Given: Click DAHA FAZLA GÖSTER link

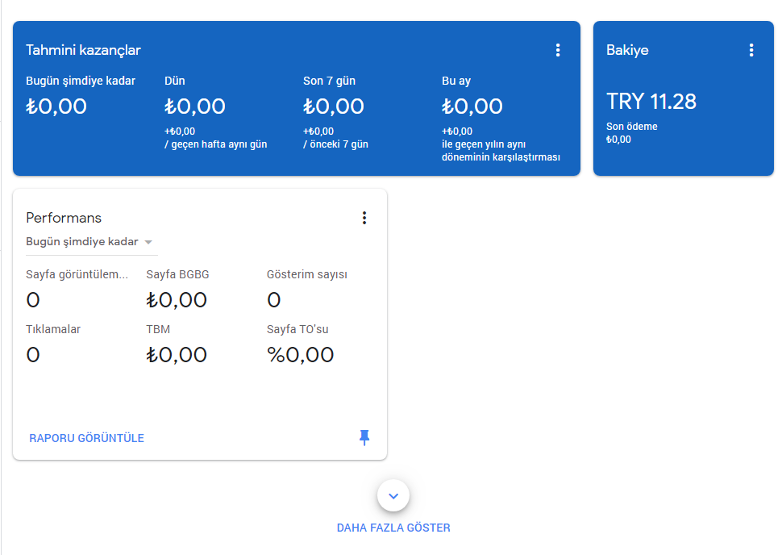Looking at the screenshot, I should coord(393,528).
